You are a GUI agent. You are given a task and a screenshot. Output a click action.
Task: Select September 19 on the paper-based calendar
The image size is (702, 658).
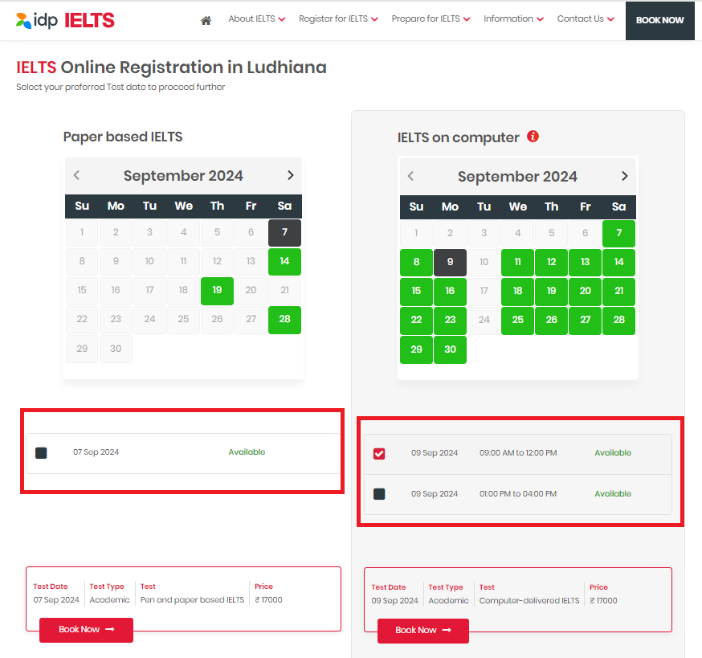[x=217, y=291]
